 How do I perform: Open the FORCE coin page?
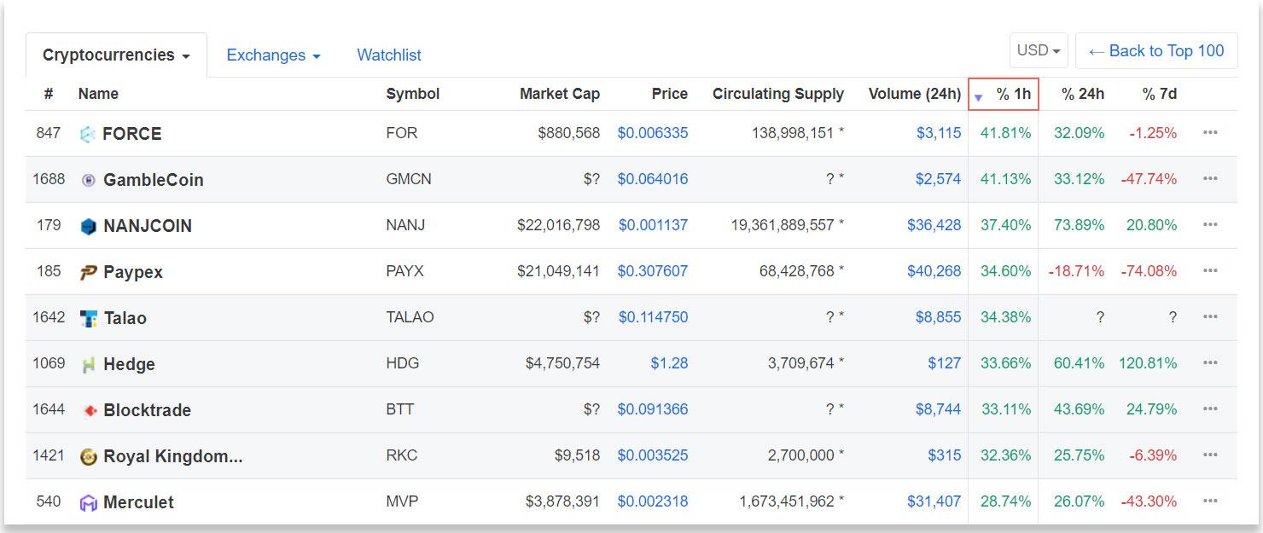[x=132, y=134]
